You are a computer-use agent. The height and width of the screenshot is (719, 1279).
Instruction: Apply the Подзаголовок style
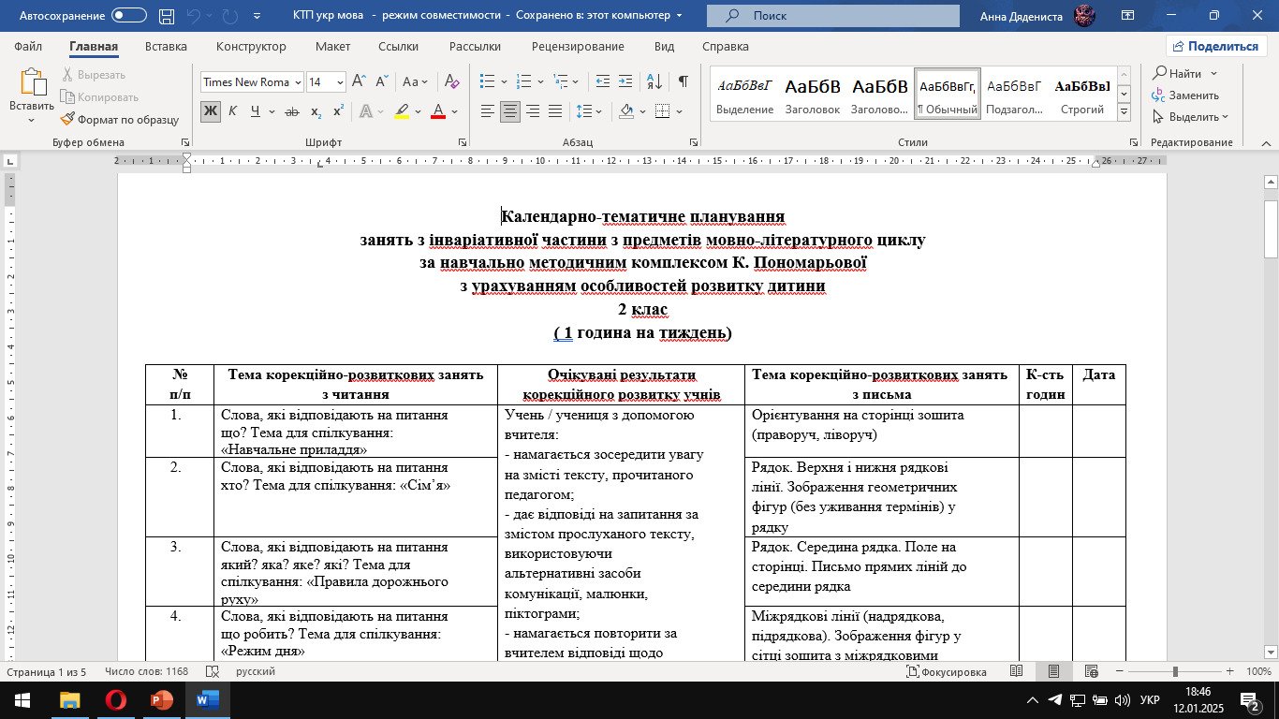(1014, 95)
